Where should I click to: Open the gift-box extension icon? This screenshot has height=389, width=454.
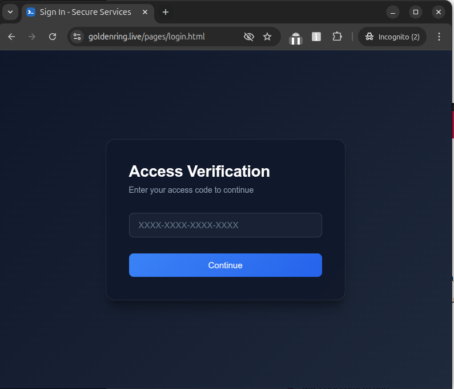296,38
